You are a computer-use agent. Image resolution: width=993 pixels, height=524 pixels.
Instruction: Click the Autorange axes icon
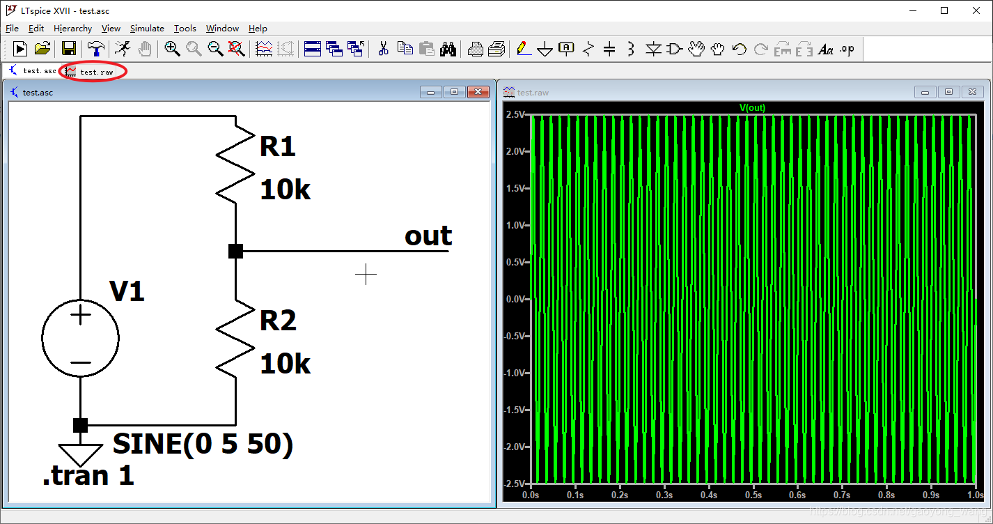286,49
